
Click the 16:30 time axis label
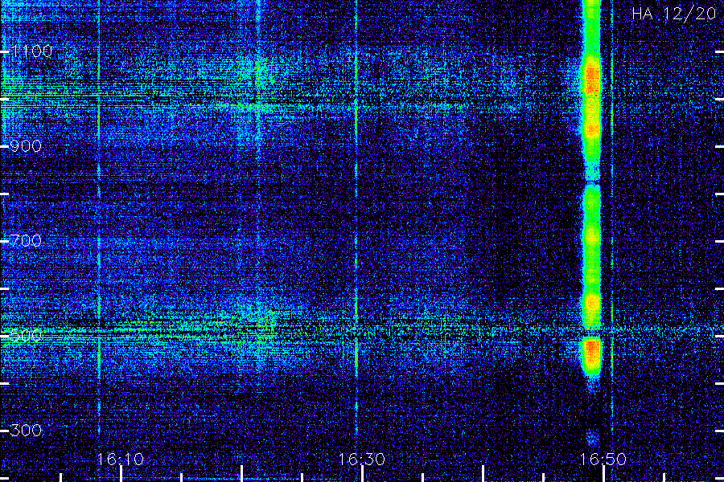(x=361, y=459)
